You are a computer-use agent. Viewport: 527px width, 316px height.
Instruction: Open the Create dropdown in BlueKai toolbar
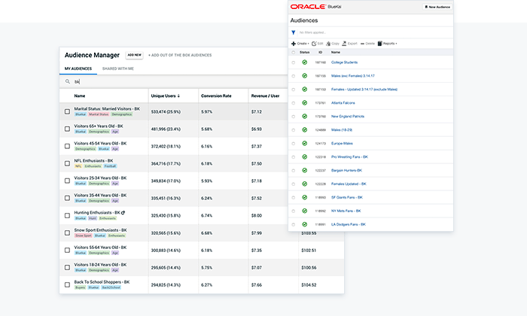(x=300, y=44)
